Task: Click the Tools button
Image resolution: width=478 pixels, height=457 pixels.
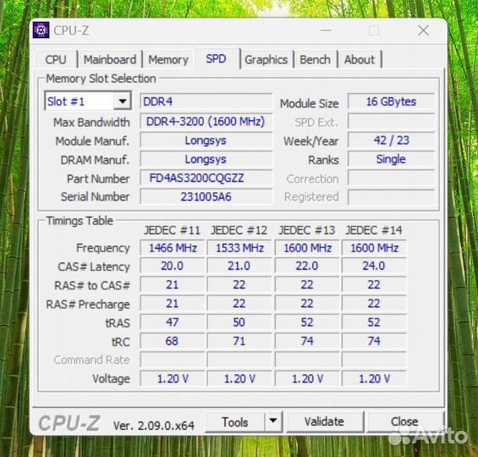Action: (x=235, y=422)
